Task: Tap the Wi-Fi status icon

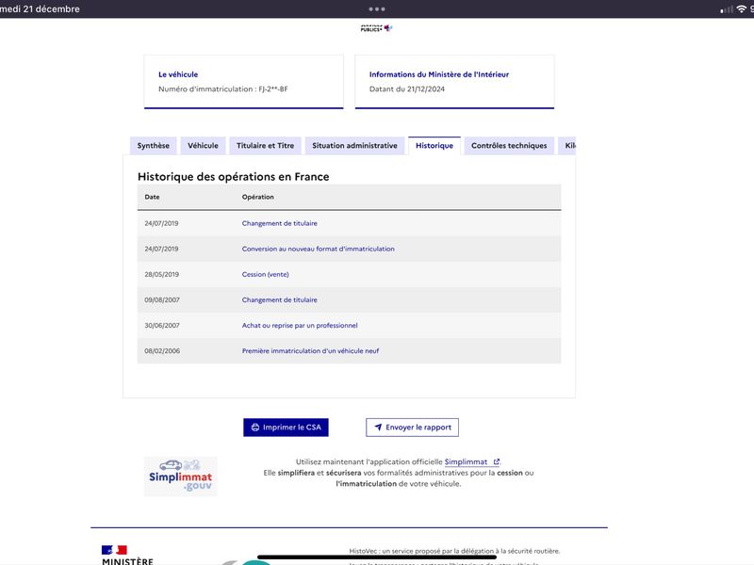Action: (741, 9)
